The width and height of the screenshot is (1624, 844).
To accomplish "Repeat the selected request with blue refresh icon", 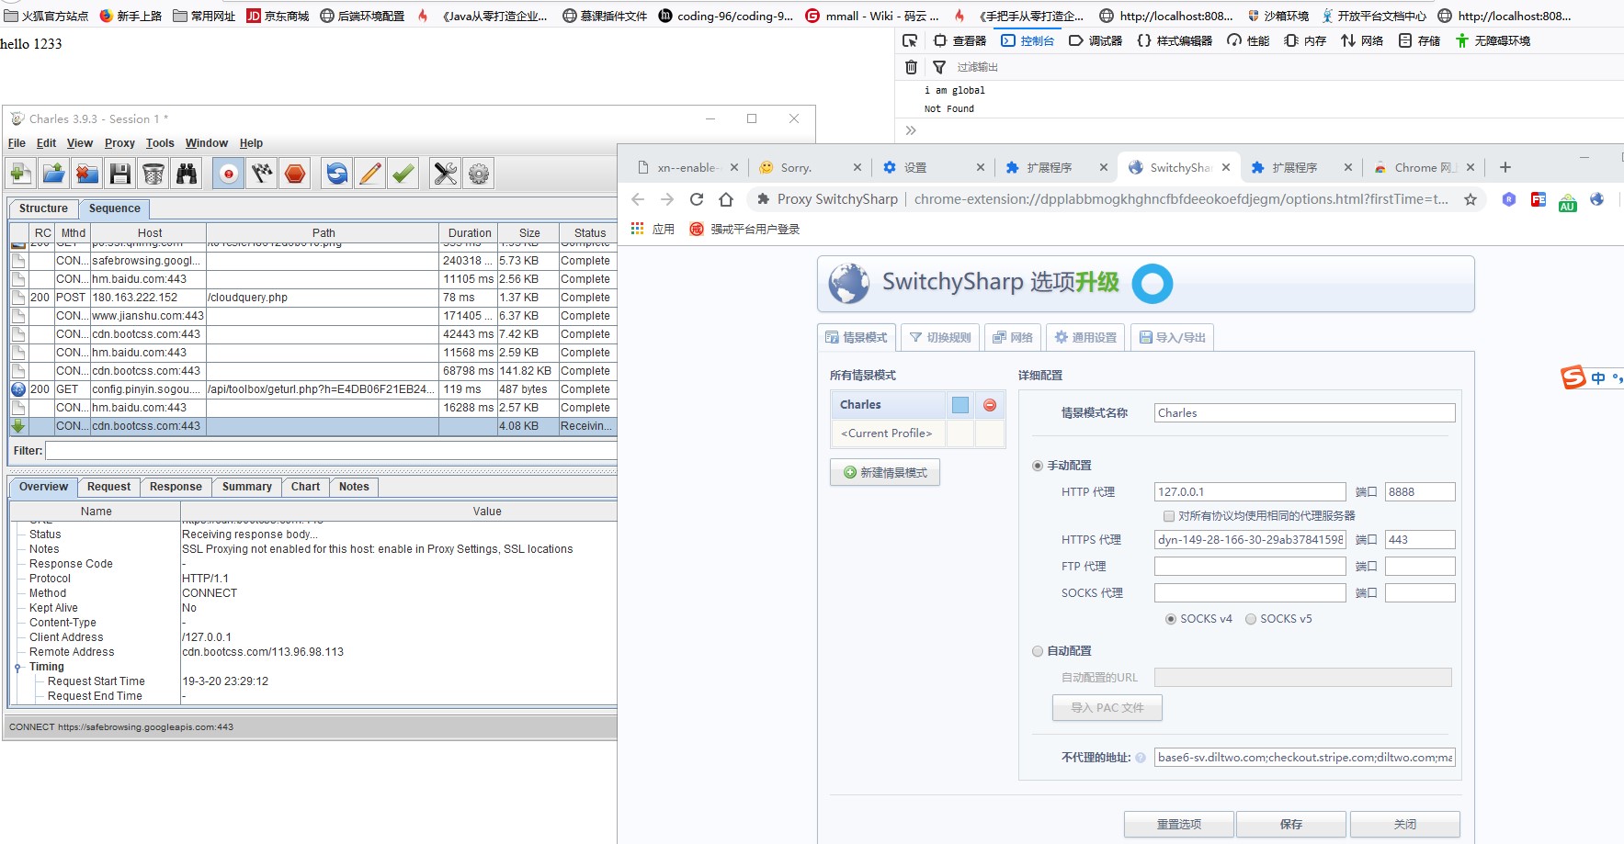I will [x=337, y=174].
